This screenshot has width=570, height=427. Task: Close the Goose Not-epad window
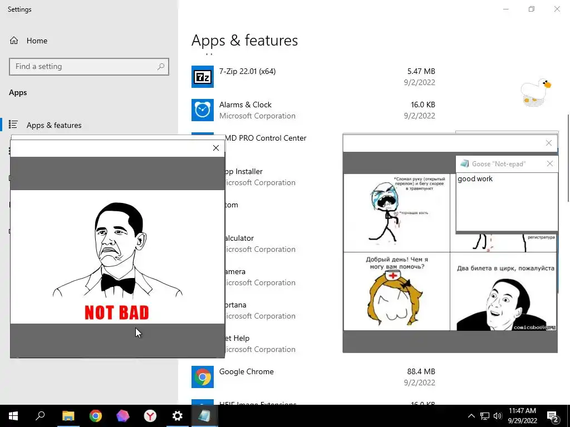tap(550, 164)
